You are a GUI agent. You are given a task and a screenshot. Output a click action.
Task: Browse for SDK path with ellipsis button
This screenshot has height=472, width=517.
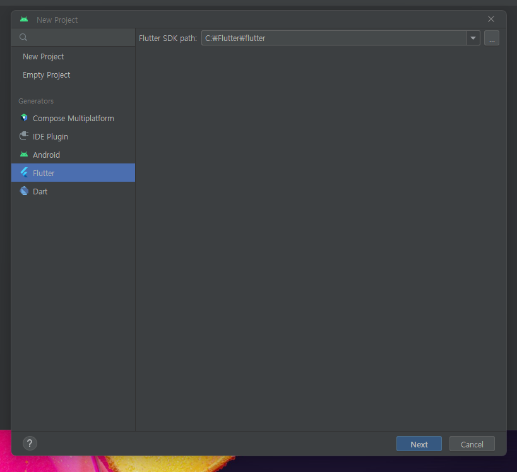[492, 38]
